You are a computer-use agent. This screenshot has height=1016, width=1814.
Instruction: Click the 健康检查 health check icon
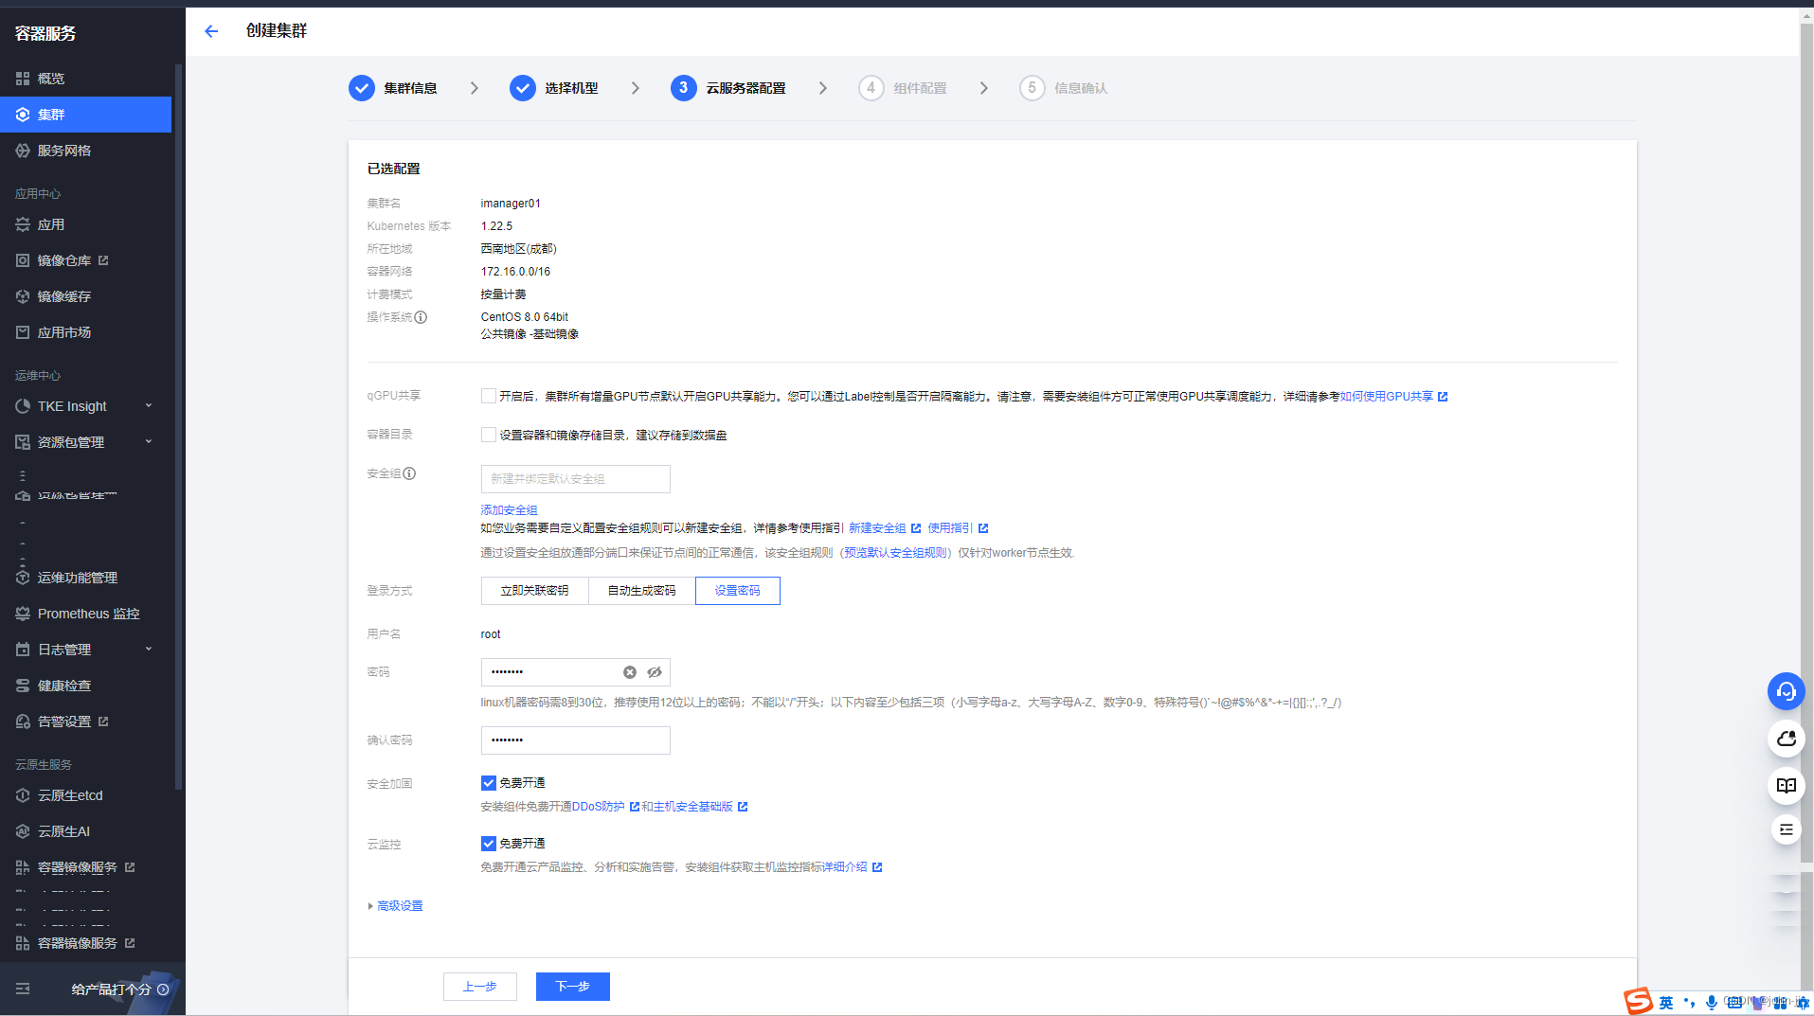tap(23, 686)
